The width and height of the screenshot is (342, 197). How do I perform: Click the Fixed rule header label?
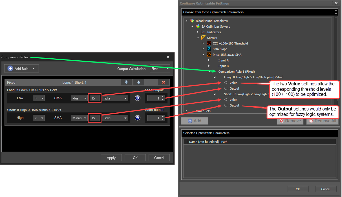(x=11, y=82)
